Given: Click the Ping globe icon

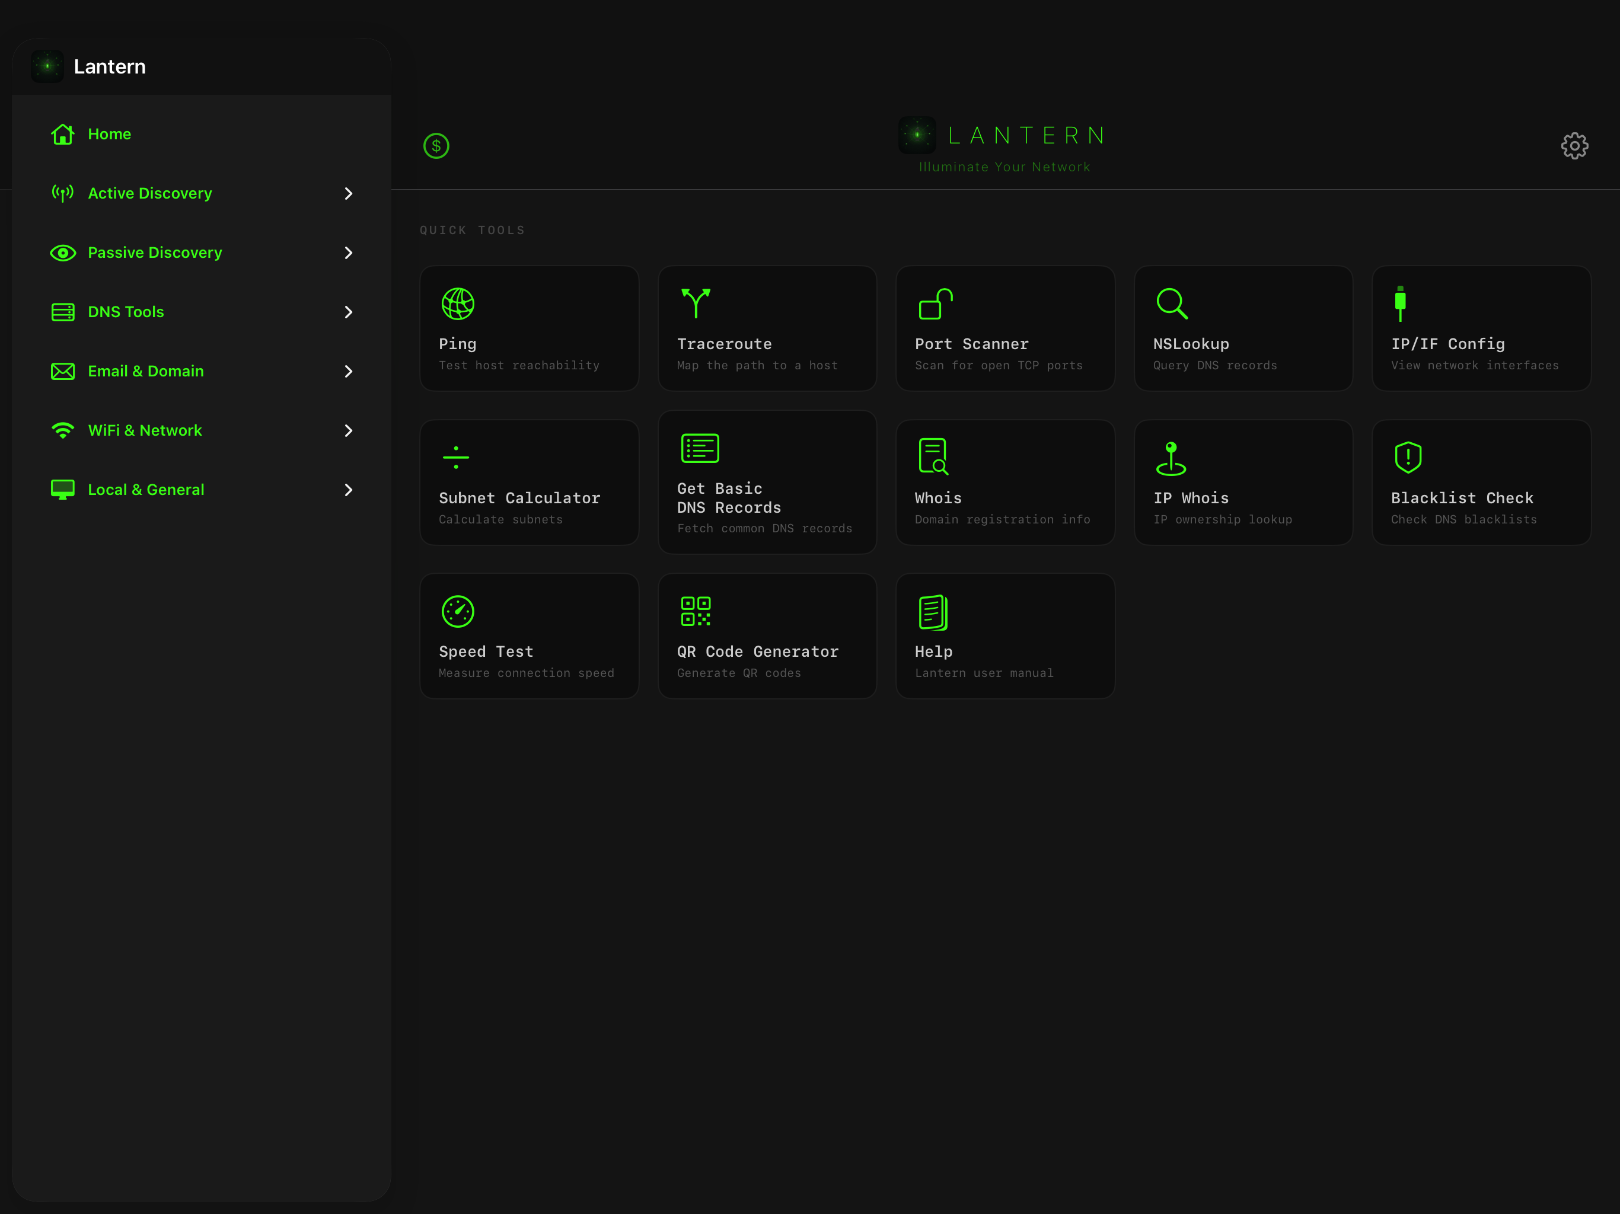Looking at the screenshot, I should 458,304.
